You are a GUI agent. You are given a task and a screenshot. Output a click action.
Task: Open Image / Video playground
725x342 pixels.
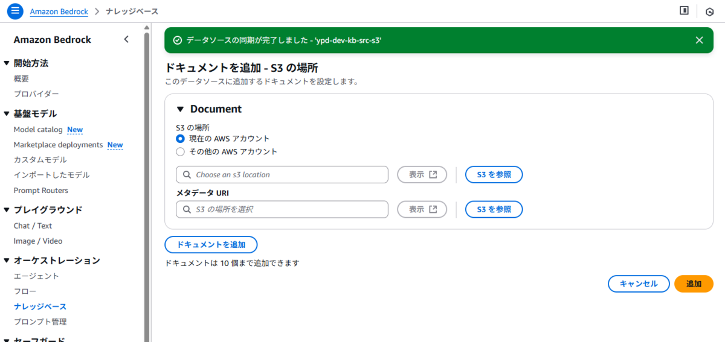(x=38, y=241)
